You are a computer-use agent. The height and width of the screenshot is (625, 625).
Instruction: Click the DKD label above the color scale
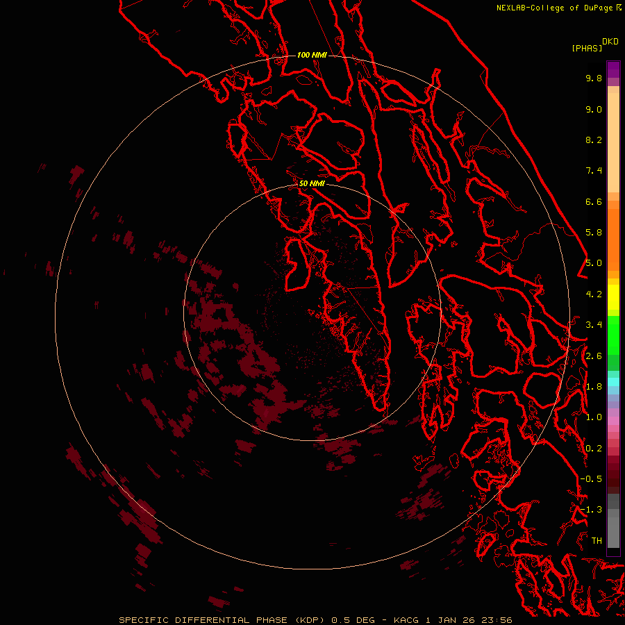(610, 42)
